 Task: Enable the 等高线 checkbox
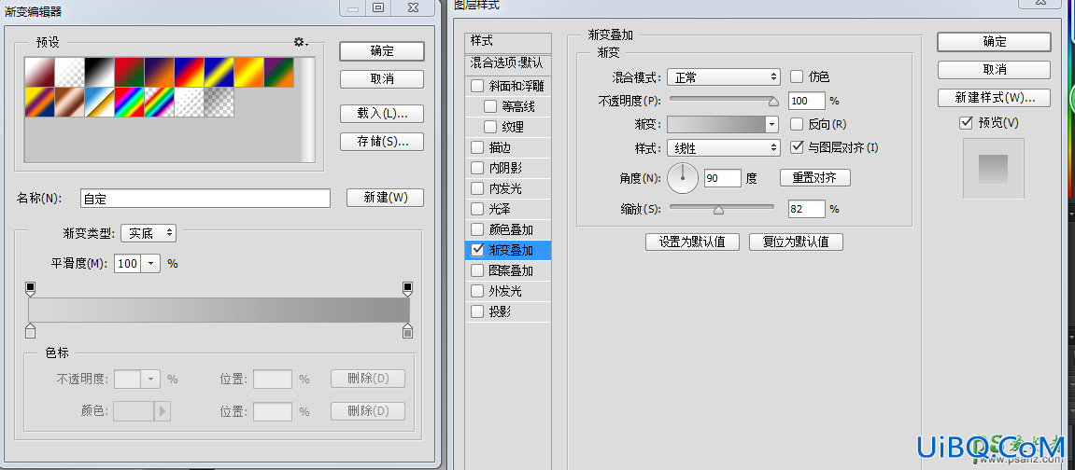pos(490,106)
